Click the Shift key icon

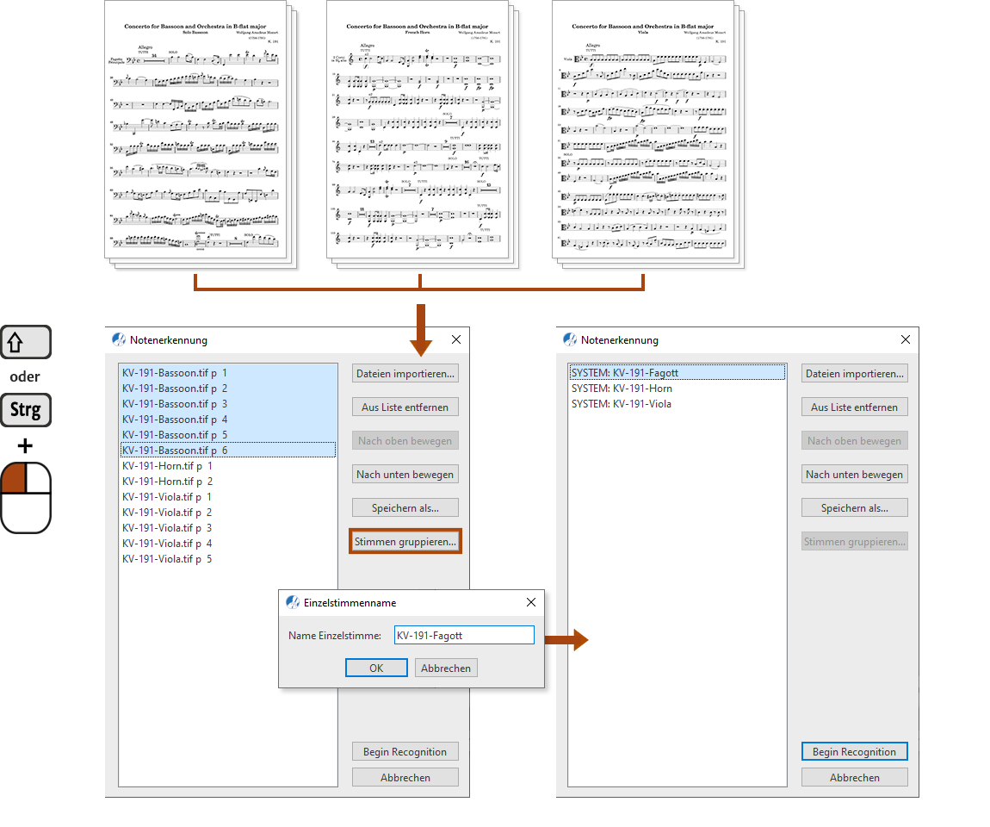click(x=26, y=342)
